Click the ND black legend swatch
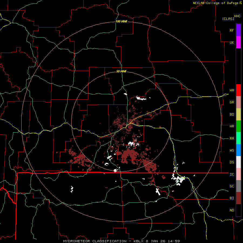 coord(238,210)
